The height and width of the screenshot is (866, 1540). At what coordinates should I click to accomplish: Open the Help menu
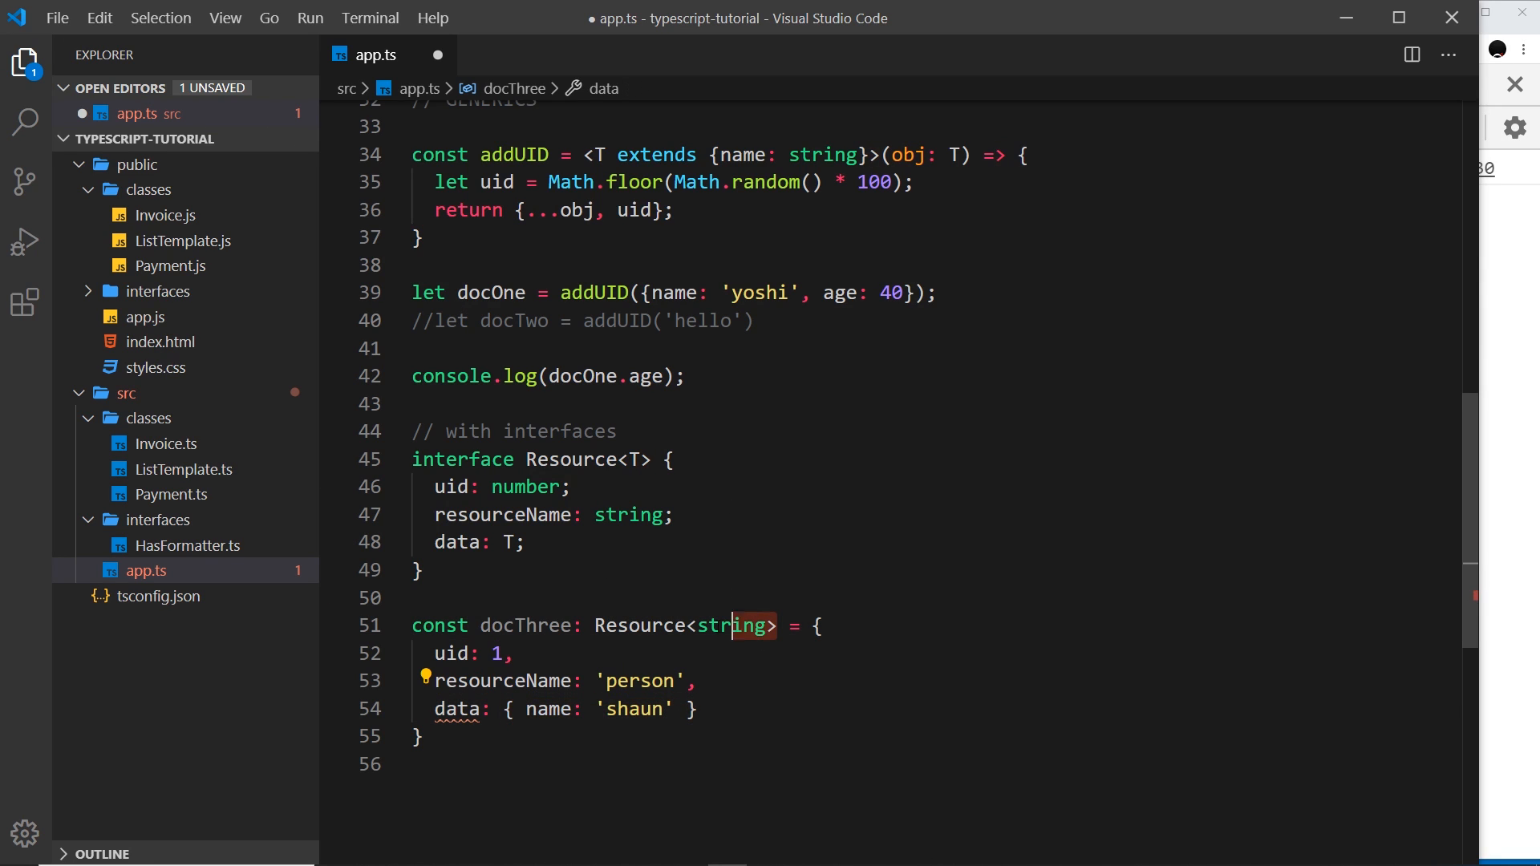point(433,18)
